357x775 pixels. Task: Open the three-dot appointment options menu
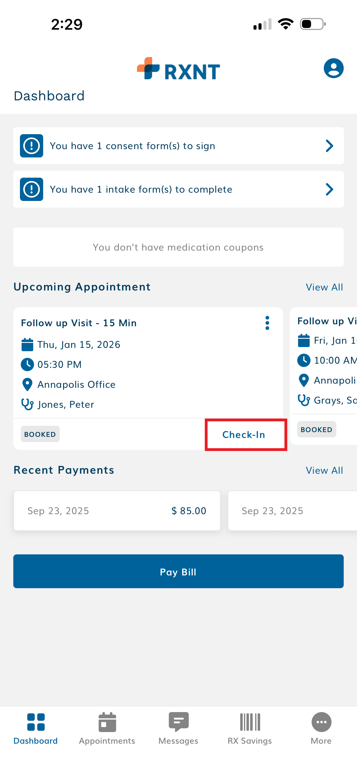[267, 323]
